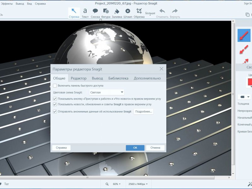Screen dimensions: 252x189
Task: Click the Отмена button
Action: click(x=155, y=148)
